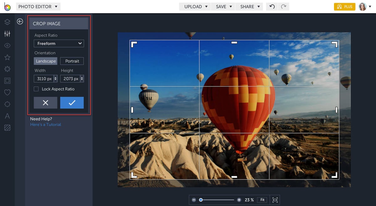This screenshot has height=206, width=376.
Task: Open the Upload menu
Action: (x=196, y=7)
